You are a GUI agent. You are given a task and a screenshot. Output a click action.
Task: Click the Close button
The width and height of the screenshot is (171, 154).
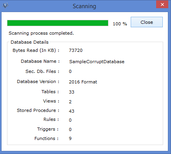[x=147, y=22]
